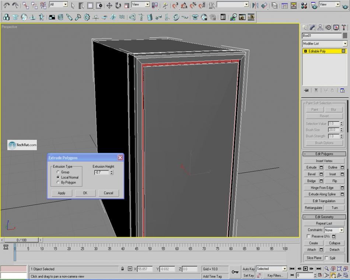Enable the Preserve UVs checkbox
The height and width of the screenshot is (280, 350).
click(308, 236)
